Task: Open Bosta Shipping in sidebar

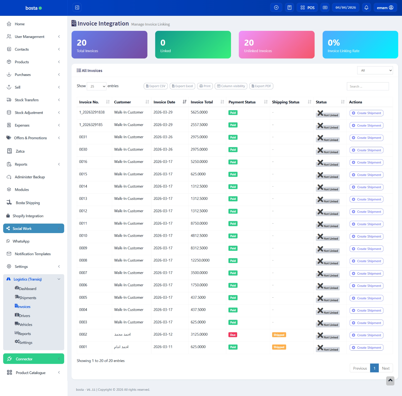Action: 28,203
